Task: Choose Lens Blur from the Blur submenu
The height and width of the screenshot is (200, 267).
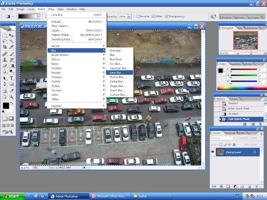Action: click(x=117, y=72)
